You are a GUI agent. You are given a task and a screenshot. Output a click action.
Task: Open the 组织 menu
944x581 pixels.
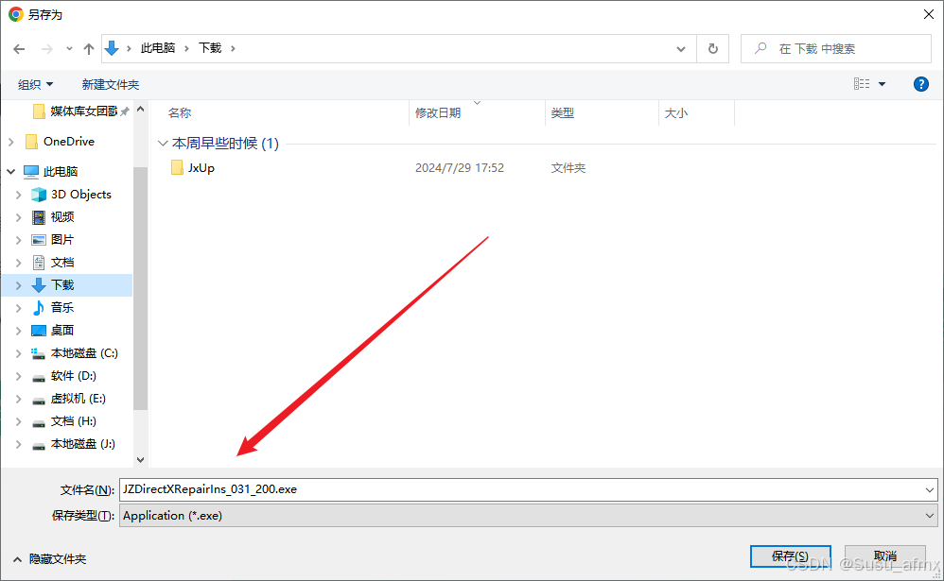click(35, 85)
